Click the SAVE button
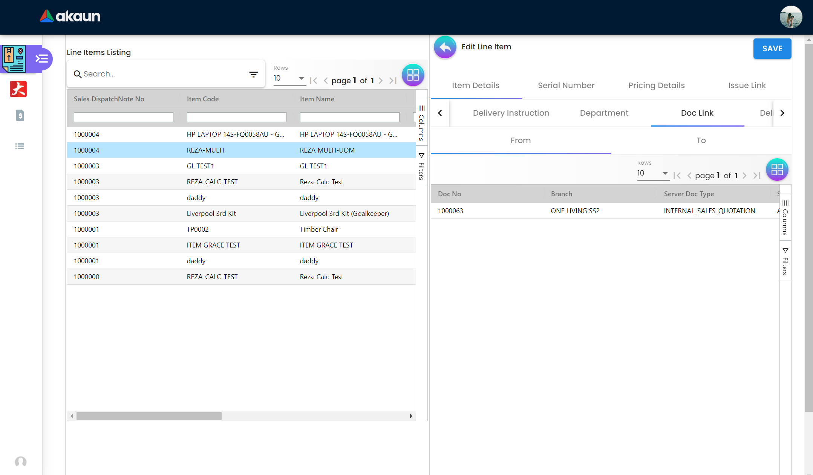The width and height of the screenshot is (813, 475). click(772, 49)
